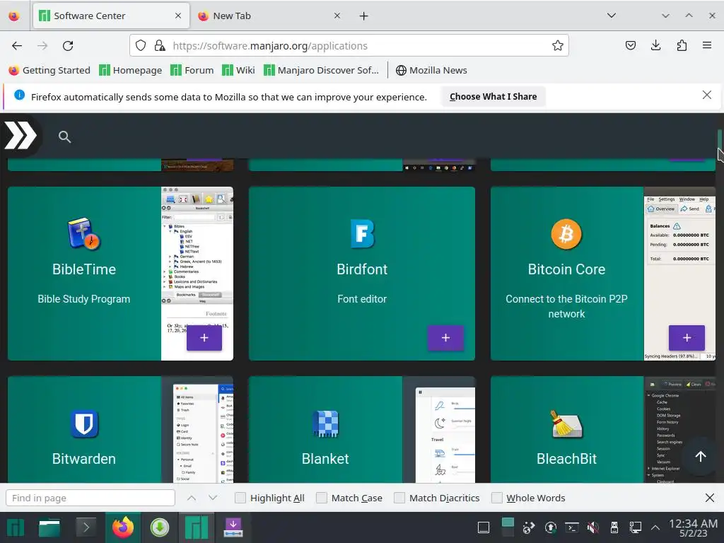
Task: Click the Font editor description text
Action: click(x=362, y=299)
